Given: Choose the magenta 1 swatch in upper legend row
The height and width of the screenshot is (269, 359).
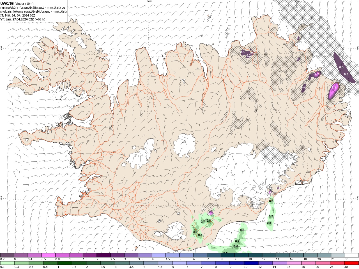Looking at the screenshot, I should (76, 255).
